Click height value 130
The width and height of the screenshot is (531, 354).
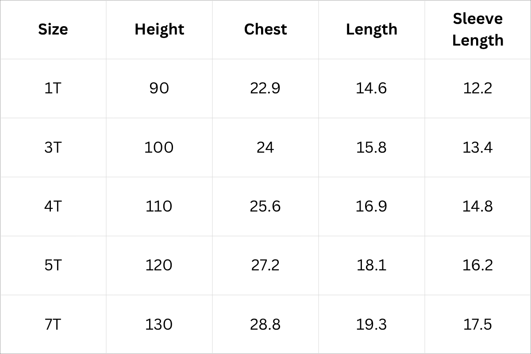[x=159, y=324]
